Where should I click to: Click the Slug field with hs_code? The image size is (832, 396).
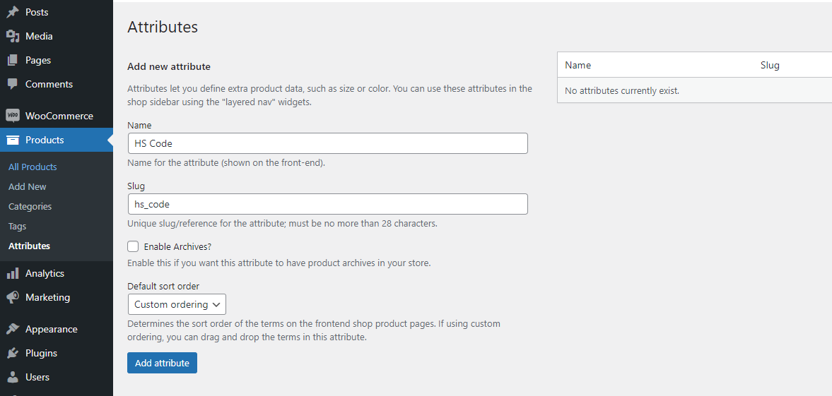click(327, 204)
